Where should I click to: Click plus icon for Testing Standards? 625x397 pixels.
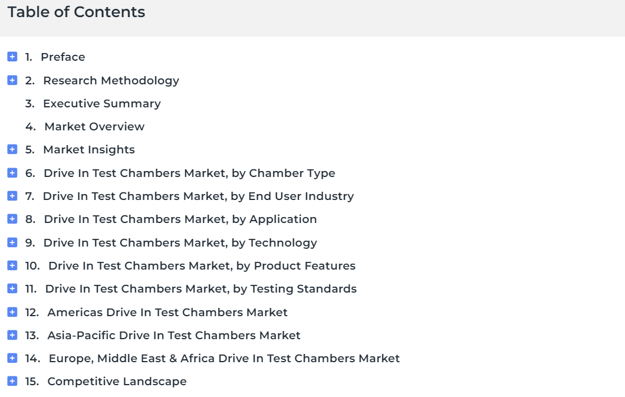pos(12,288)
